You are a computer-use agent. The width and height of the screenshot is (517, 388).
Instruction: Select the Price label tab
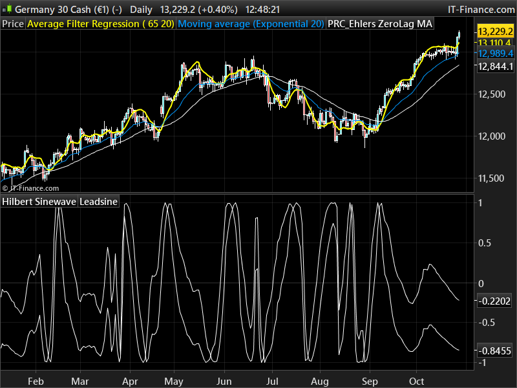pyautogui.click(x=13, y=24)
